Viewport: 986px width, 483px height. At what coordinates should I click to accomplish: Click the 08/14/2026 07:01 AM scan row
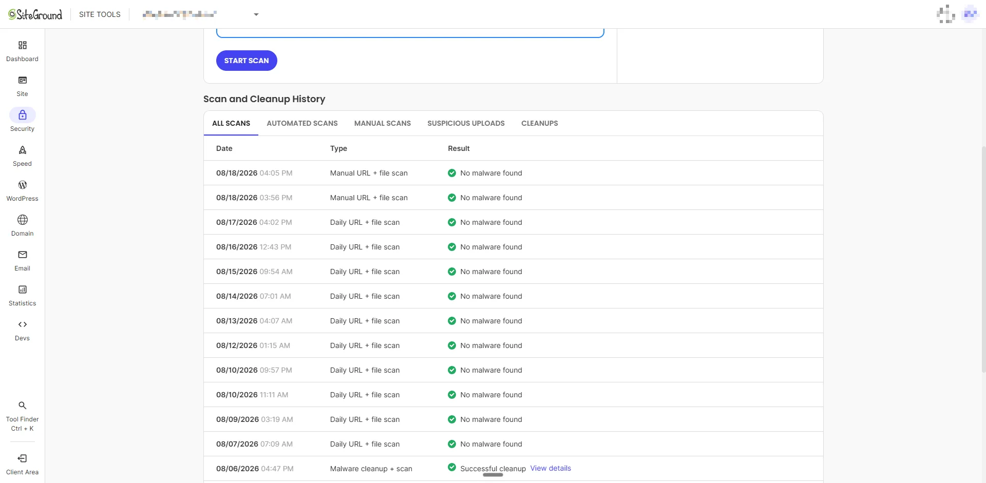pos(514,296)
